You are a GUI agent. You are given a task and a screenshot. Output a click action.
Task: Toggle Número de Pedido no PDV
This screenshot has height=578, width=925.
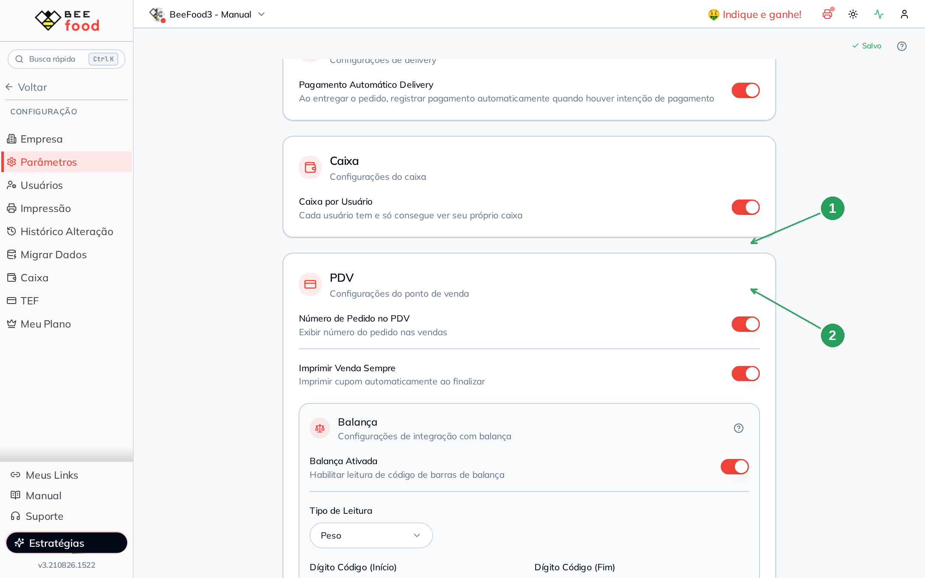point(746,324)
